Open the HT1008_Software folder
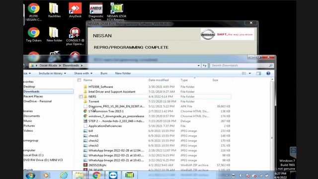This screenshot has height=179, width=318. point(100,87)
